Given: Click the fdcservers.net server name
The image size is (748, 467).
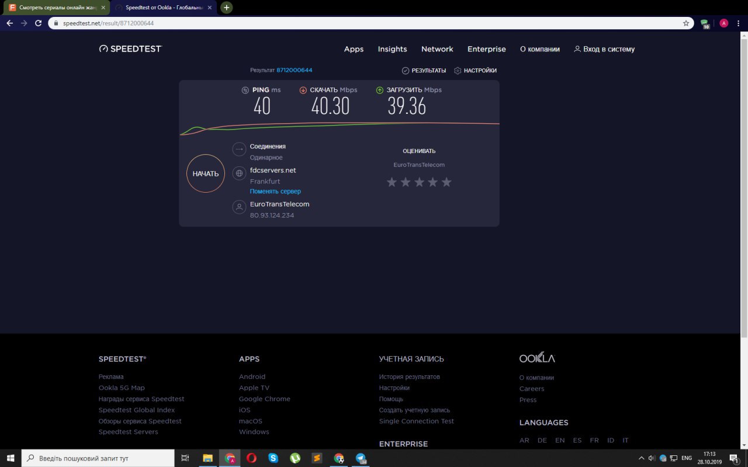Looking at the screenshot, I should [273, 170].
